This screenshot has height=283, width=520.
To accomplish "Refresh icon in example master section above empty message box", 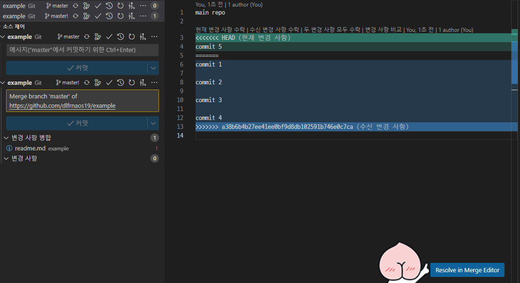I will [132, 37].
